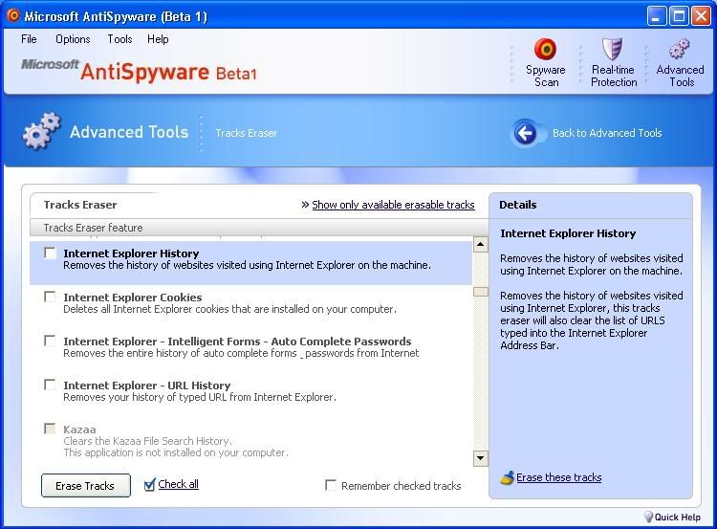Select the Kazaa row title

pyautogui.click(x=79, y=430)
